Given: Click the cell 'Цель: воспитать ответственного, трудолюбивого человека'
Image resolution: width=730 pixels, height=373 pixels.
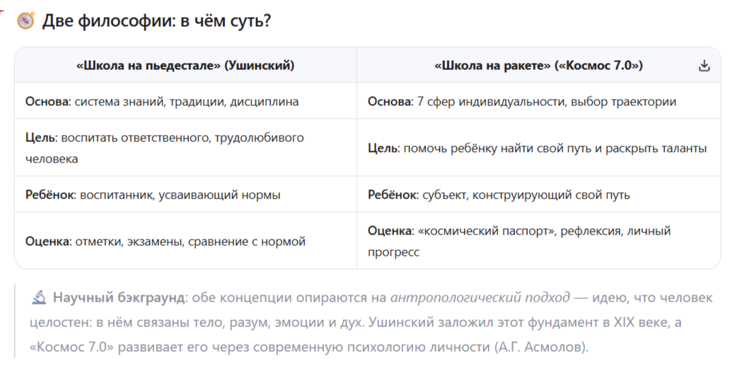Looking at the screenshot, I should pyautogui.click(x=185, y=148).
